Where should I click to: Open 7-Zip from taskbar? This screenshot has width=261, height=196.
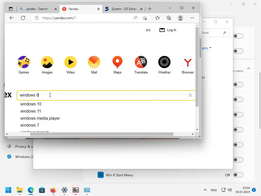click(76, 190)
